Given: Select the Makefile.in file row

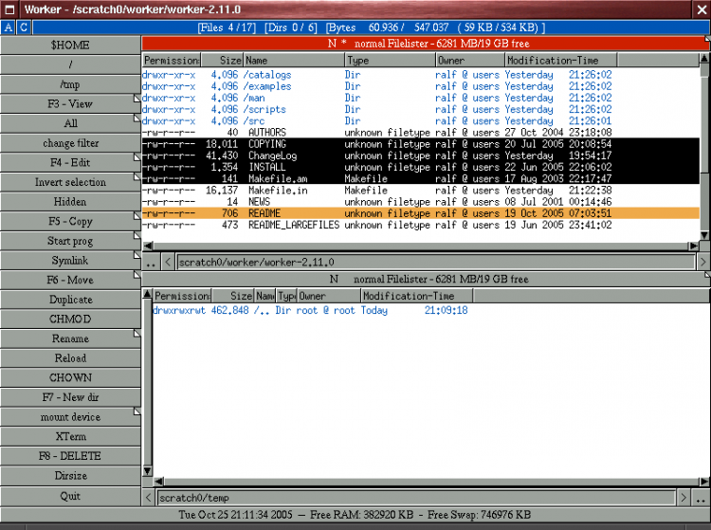Looking at the screenshot, I should coord(421,191).
